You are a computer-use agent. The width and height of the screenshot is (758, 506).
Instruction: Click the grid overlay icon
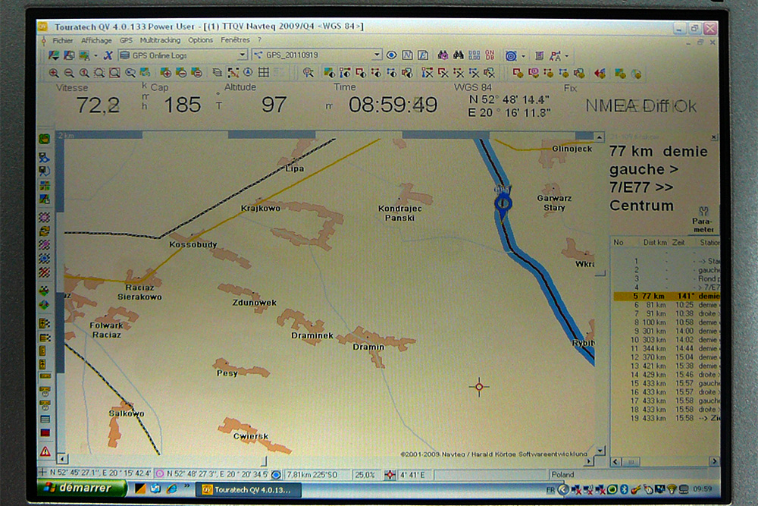tap(264, 73)
